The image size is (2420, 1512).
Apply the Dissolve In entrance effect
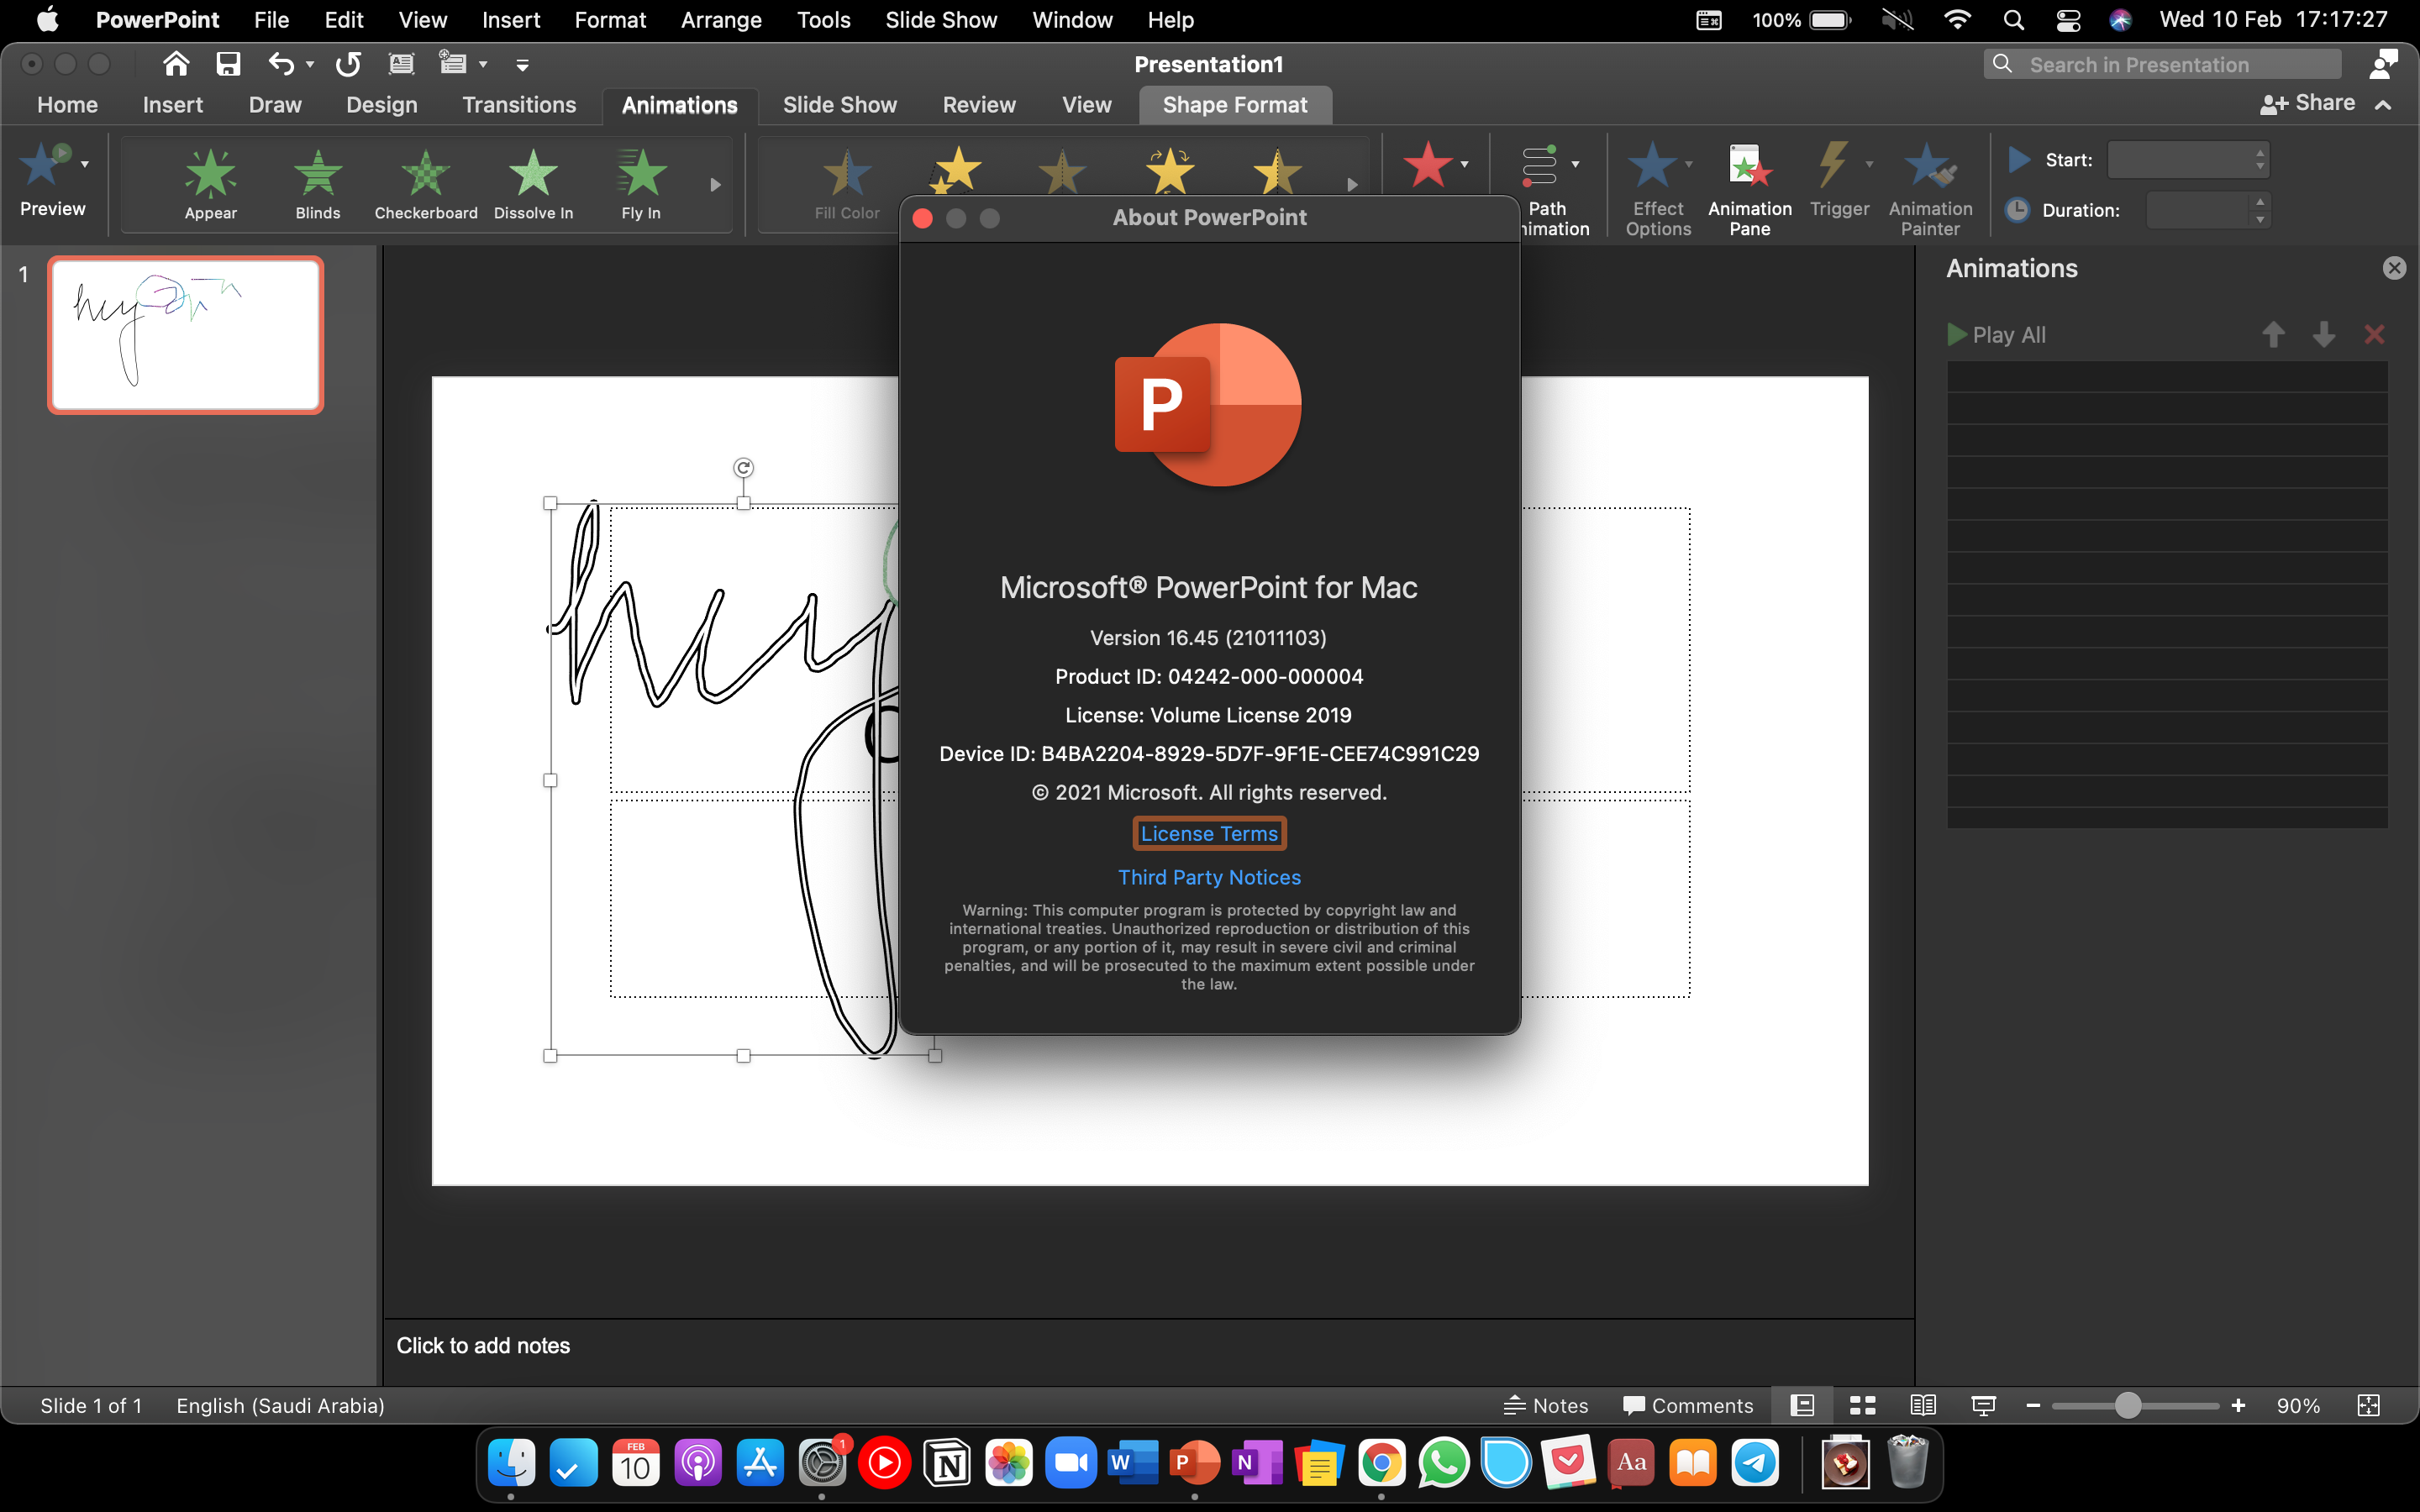(533, 184)
